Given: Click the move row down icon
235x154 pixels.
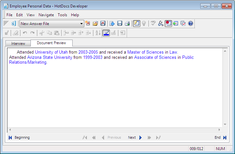Looking at the screenshot, I should coord(88,33).
